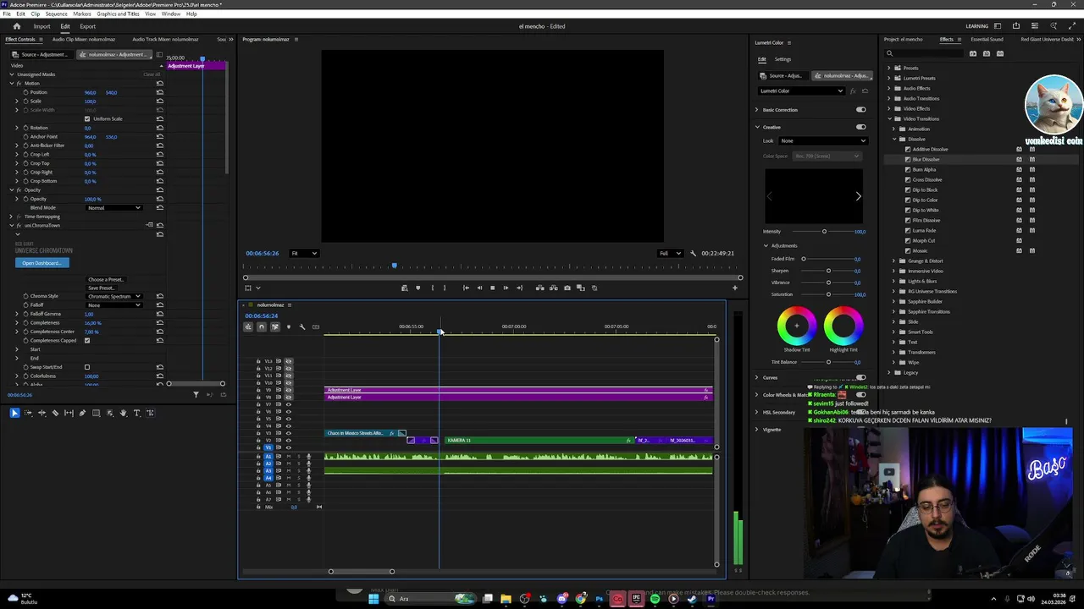
Task: Stop playback in the Program monitor
Action: [492, 288]
